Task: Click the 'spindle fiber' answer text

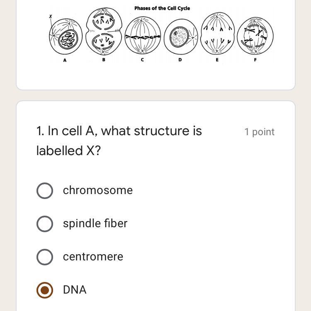Action: tap(95, 224)
